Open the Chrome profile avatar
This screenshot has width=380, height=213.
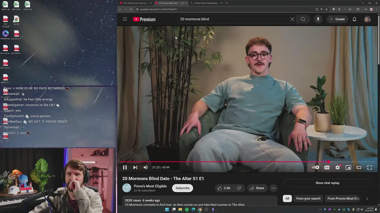pyautogui.click(x=371, y=9)
